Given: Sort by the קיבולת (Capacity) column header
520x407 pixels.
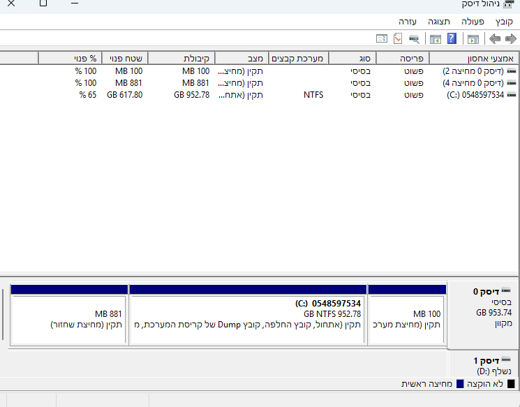Looking at the screenshot, I should coord(198,58).
